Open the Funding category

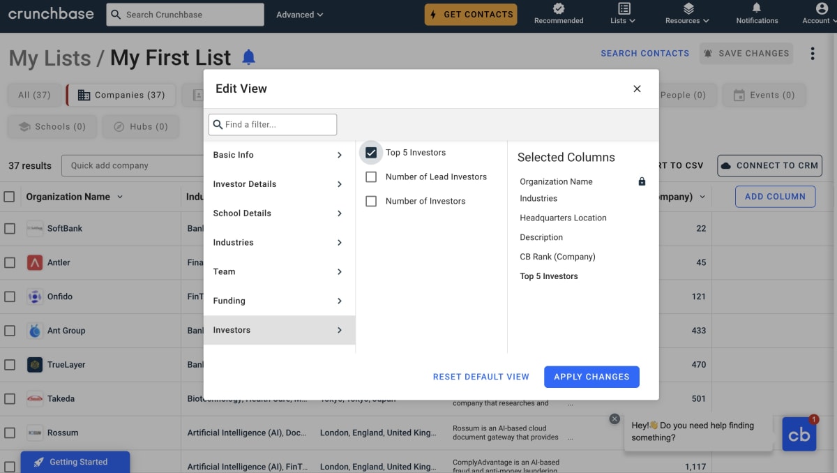tap(279, 301)
